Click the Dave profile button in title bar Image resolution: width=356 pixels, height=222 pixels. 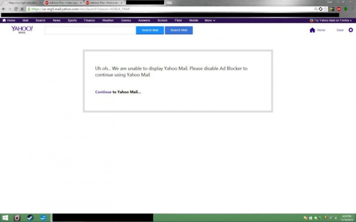330,2
